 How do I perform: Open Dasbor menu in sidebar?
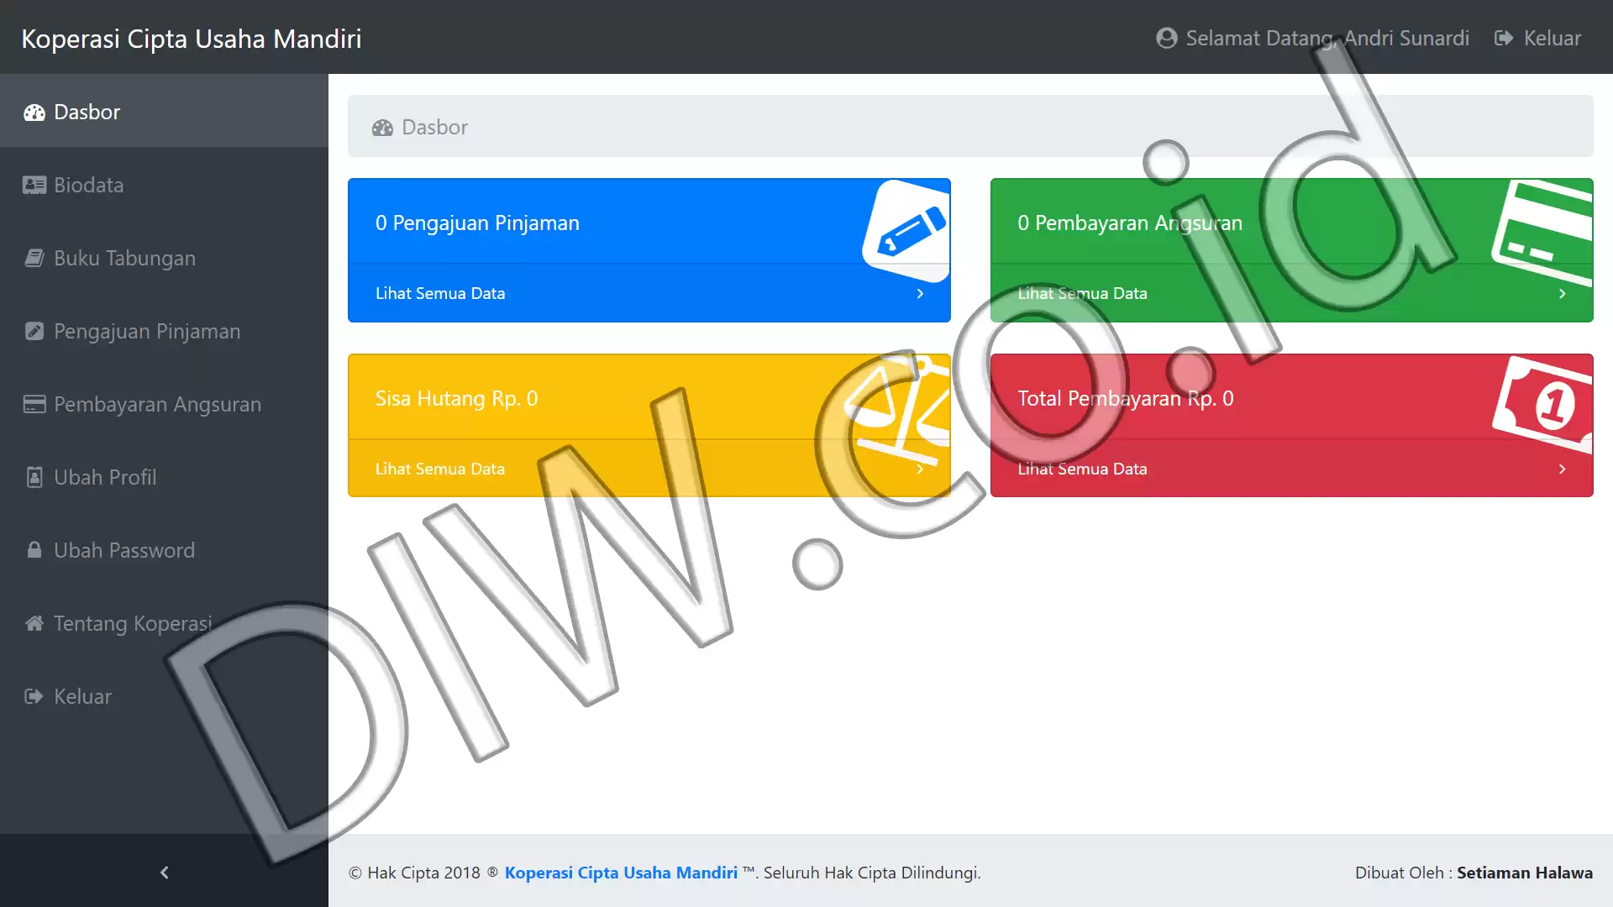(x=164, y=112)
